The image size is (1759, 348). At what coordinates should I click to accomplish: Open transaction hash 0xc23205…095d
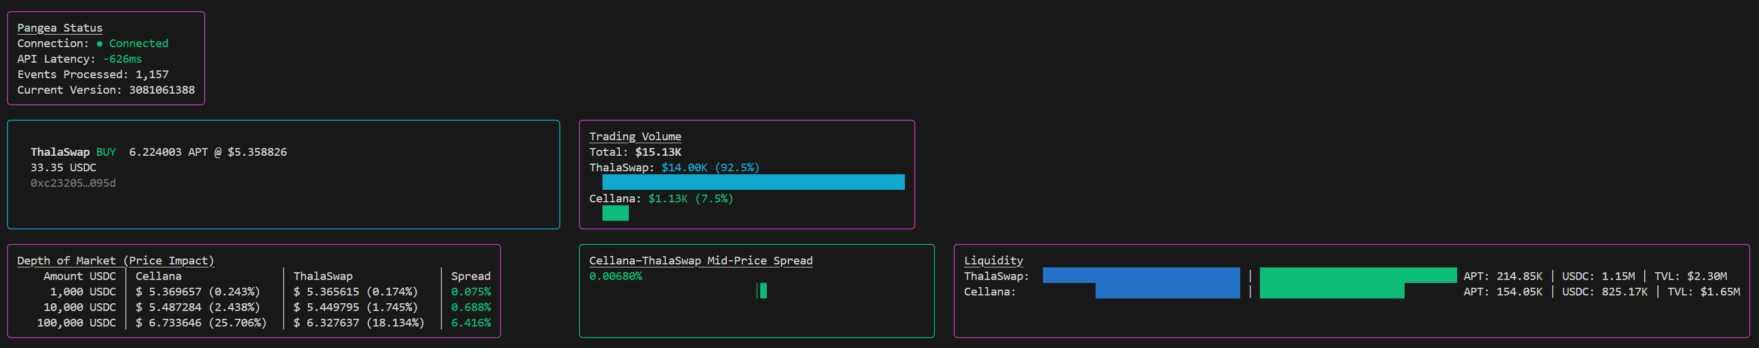coord(73,184)
